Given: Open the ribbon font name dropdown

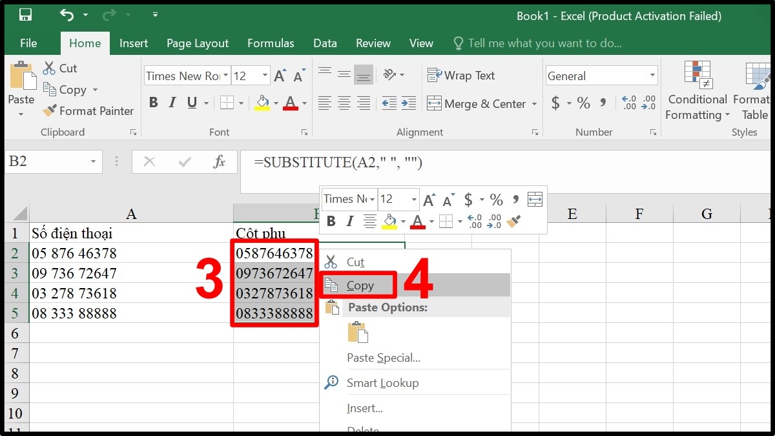Looking at the screenshot, I should [x=225, y=76].
